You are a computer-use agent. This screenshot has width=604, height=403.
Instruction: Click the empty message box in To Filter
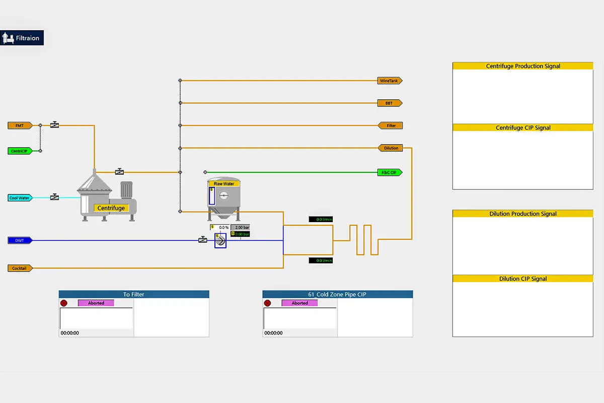96,318
